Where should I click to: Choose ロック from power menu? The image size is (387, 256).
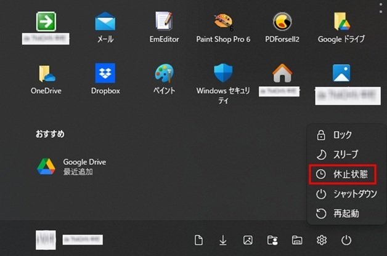tap(345, 135)
